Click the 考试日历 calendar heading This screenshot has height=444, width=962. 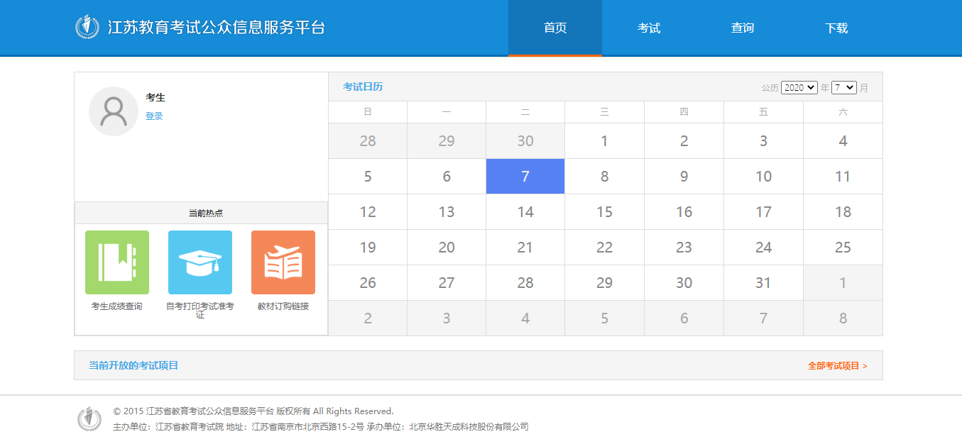tap(363, 87)
